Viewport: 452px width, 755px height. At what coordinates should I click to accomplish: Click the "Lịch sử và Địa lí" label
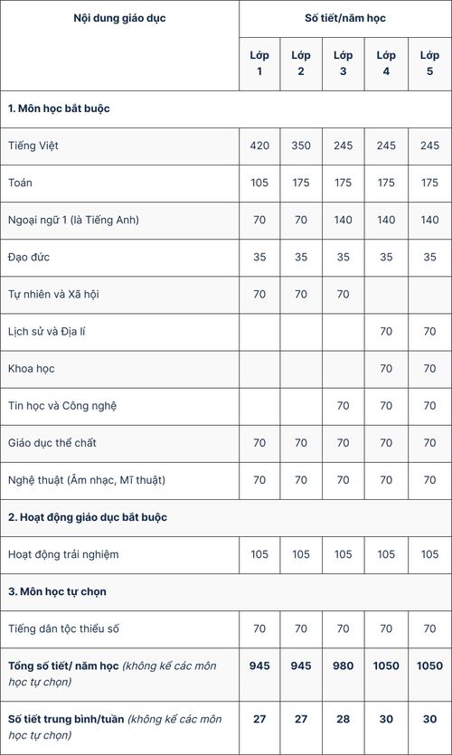click(47, 331)
